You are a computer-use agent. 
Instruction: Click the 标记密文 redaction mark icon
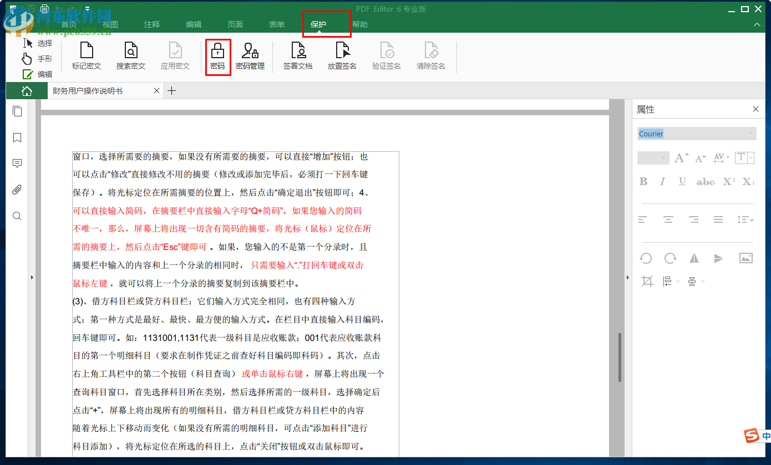tap(87, 56)
